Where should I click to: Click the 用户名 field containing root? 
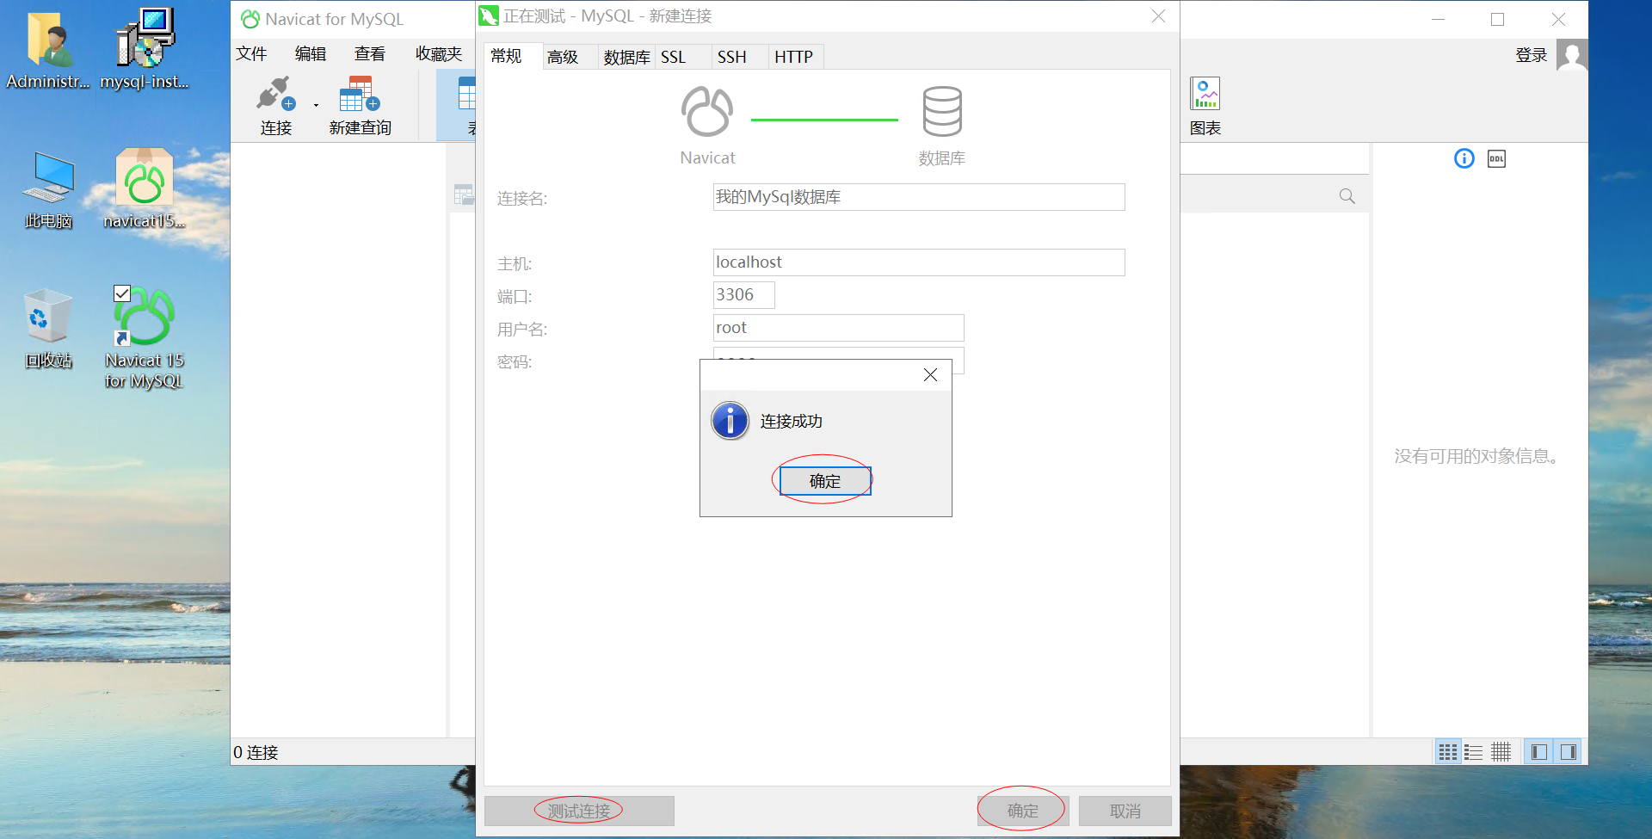pos(839,328)
